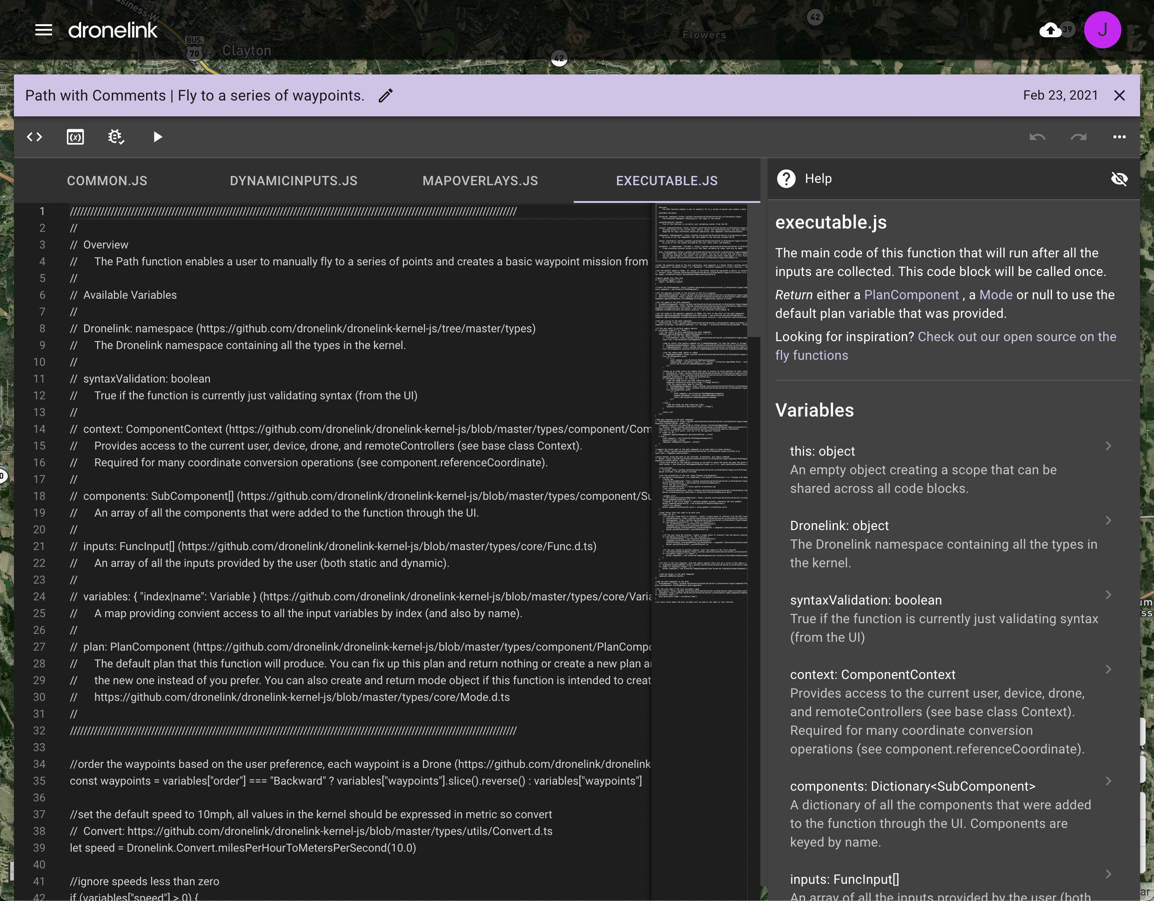
Task: Run the function with play button
Action: point(157,137)
